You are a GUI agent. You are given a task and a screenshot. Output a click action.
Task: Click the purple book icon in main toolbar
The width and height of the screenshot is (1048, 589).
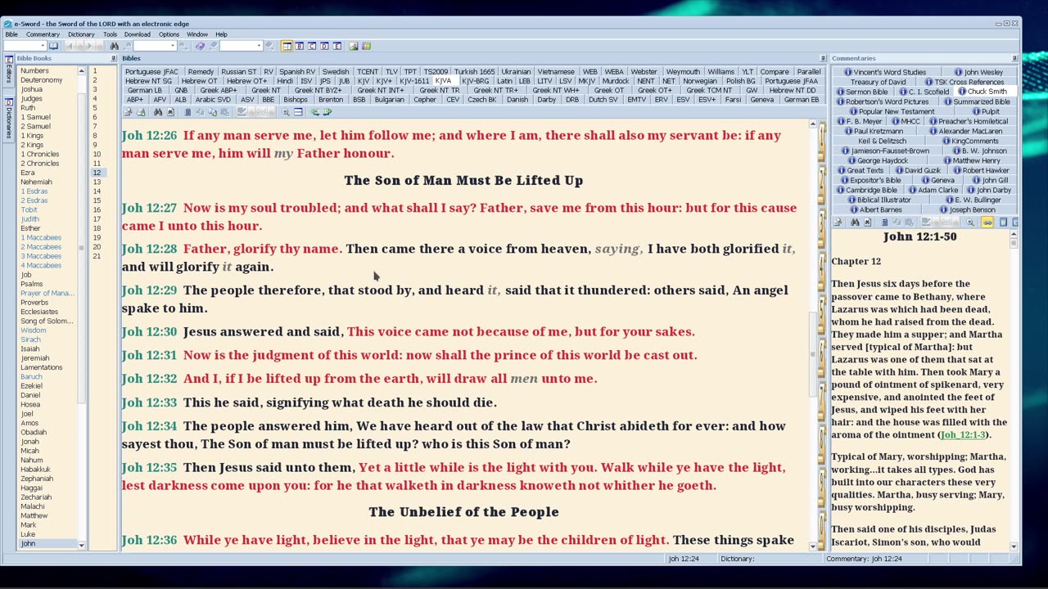(201, 46)
